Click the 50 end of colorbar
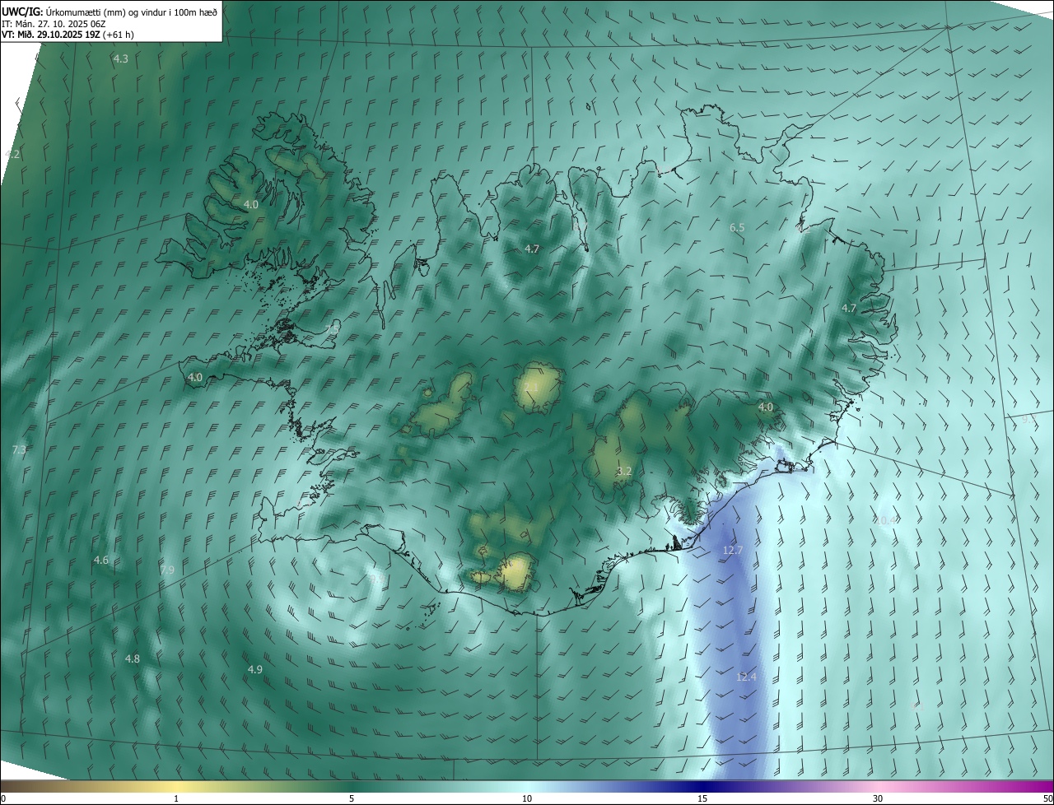1054x805 pixels. coord(1047,798)
